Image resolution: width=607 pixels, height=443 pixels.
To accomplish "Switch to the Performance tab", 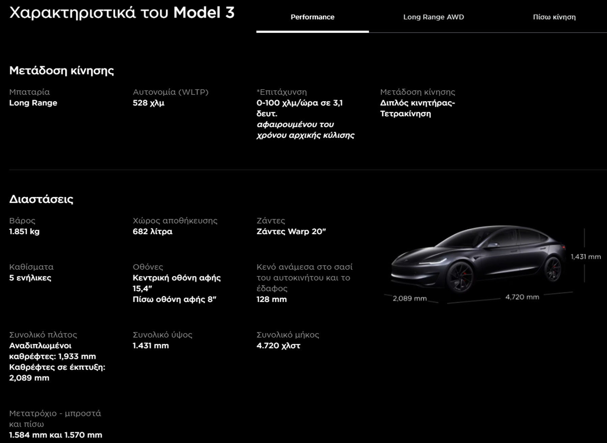I will (312, 17).
